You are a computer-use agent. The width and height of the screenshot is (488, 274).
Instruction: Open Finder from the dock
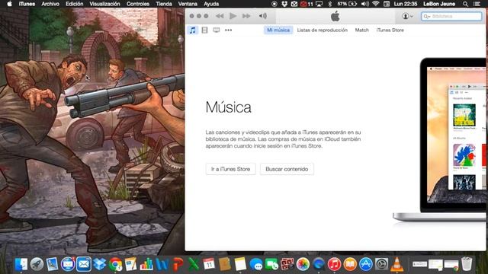click(21, 264)
